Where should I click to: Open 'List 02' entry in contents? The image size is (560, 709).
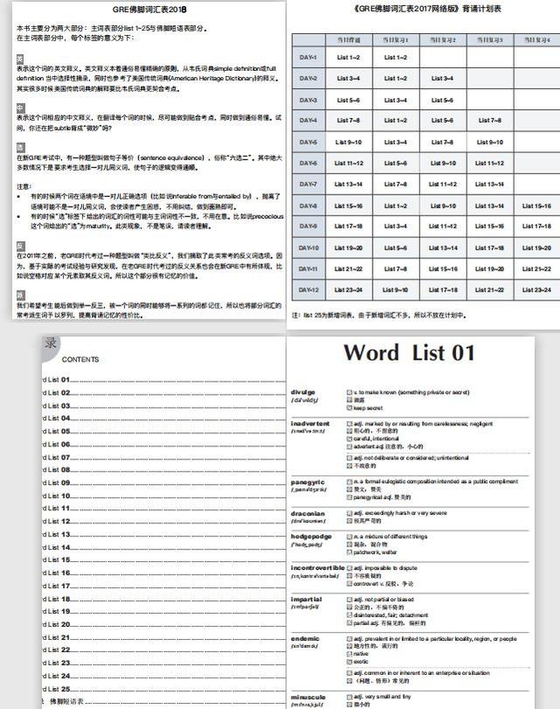tap(164, 393)
